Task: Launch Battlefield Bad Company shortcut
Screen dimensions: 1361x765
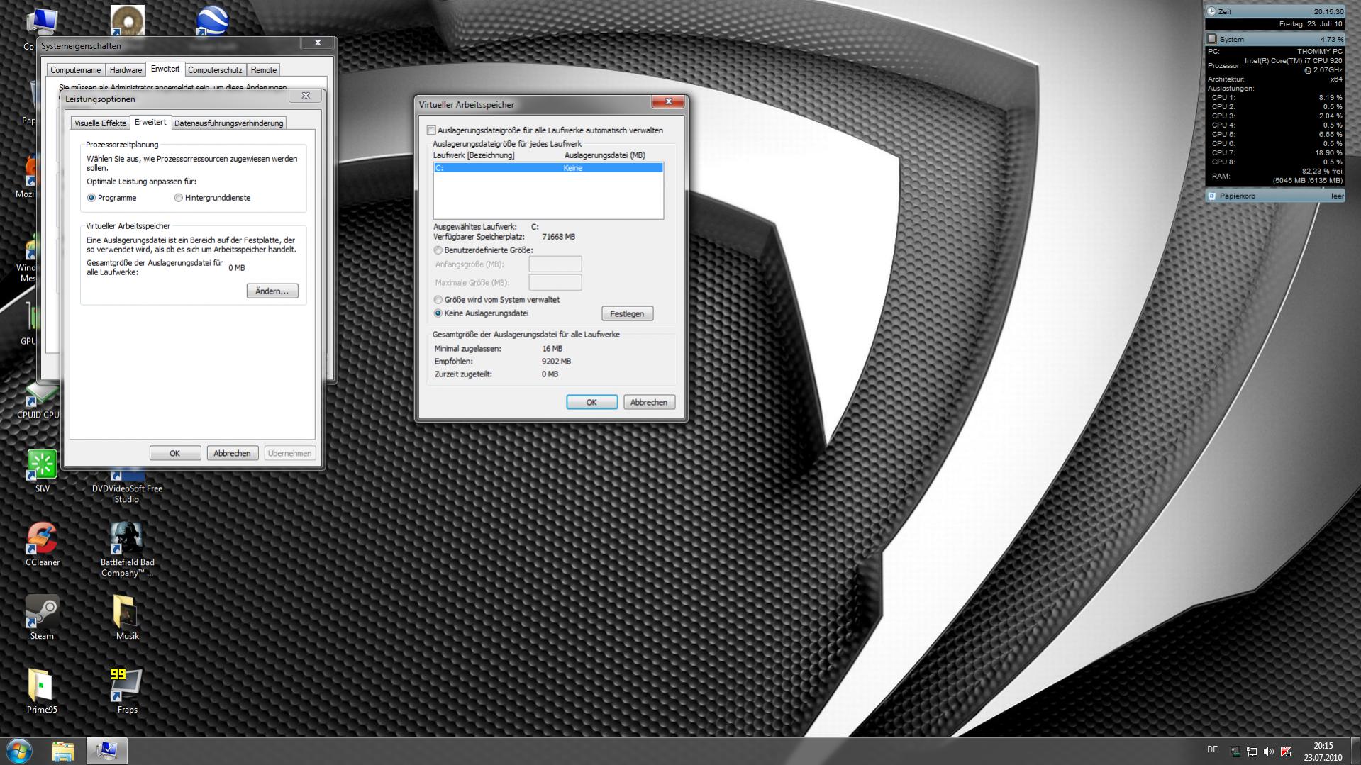Action: pyautogui.click(x=127, y=550)
